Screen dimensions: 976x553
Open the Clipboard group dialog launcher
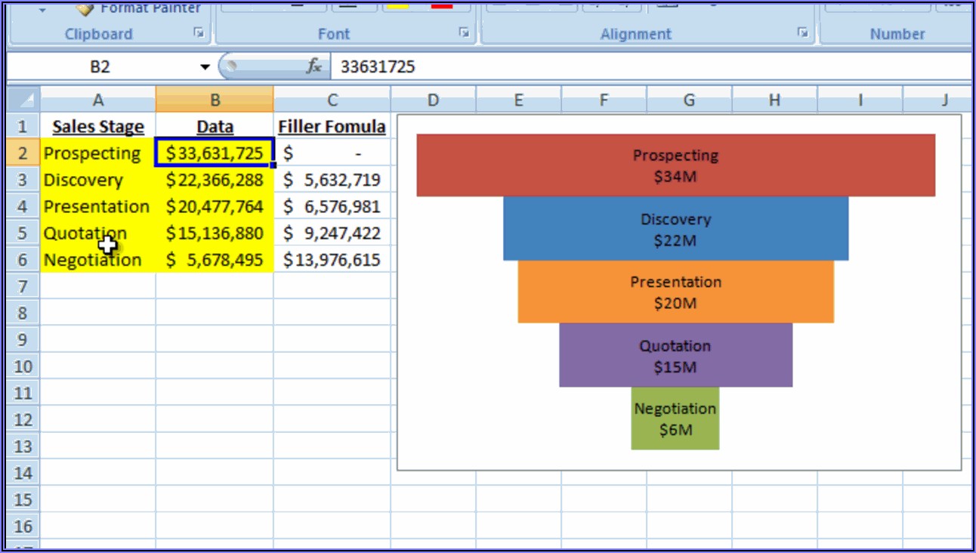click(199, 33)
